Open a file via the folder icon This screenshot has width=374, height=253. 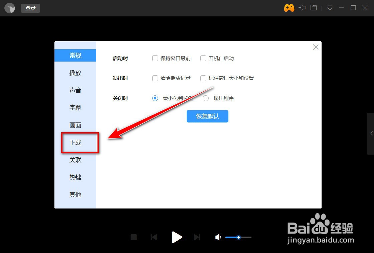[314, 7]
